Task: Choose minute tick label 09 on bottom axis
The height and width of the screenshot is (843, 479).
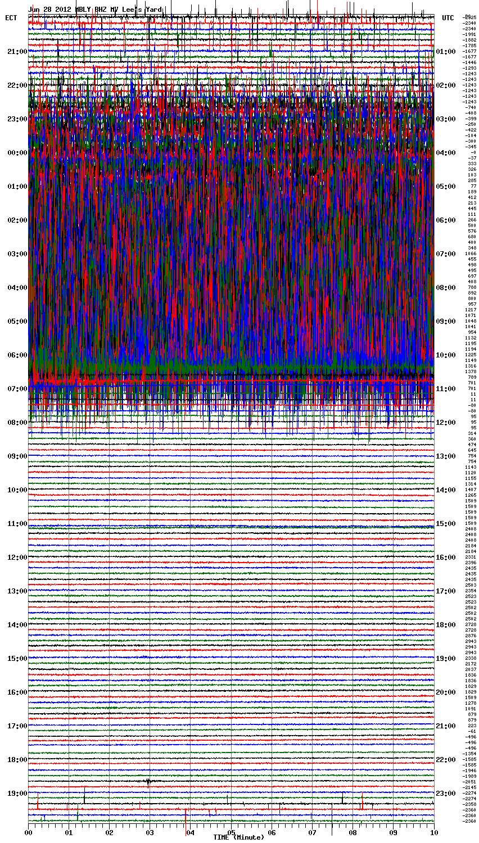Action: pos(393,832)
